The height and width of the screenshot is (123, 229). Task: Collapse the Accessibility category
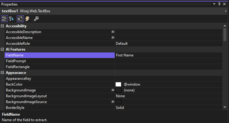[2, 26]
